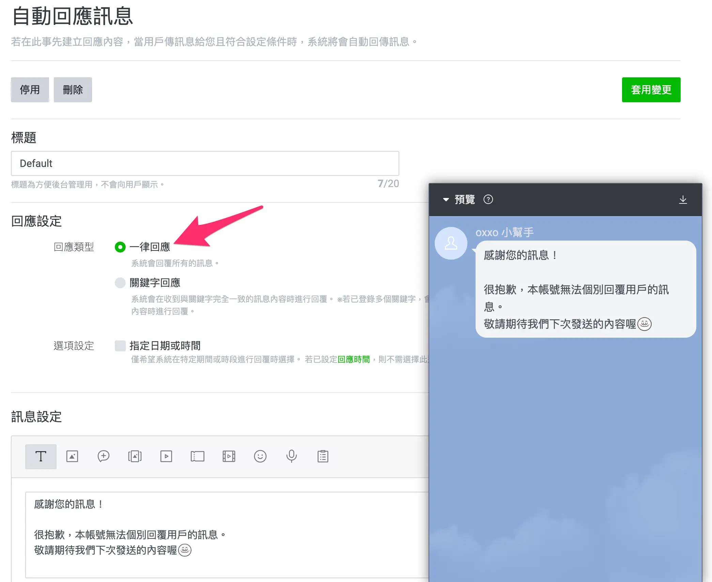Download the preview image
This screenshot has height=582, width=712.
683,200
